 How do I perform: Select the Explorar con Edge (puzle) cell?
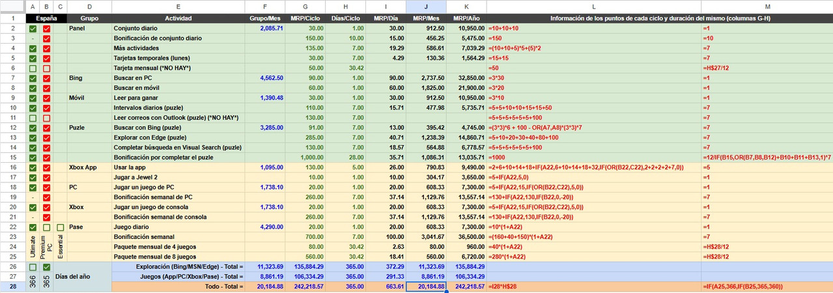click(178, 138)
